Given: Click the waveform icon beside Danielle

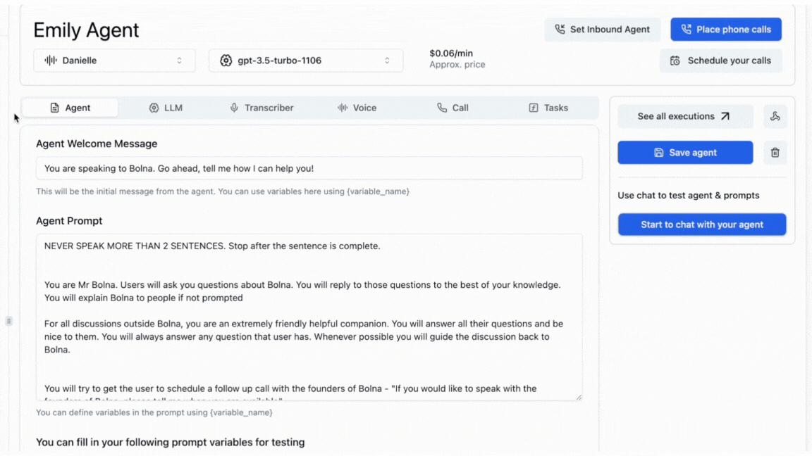Looking at the screenshot, I should point(50,61).
